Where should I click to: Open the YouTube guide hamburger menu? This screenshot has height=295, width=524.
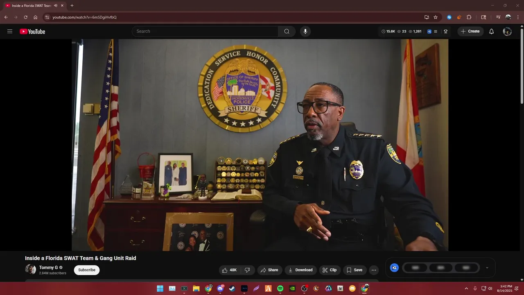click(x=10, y=32)
